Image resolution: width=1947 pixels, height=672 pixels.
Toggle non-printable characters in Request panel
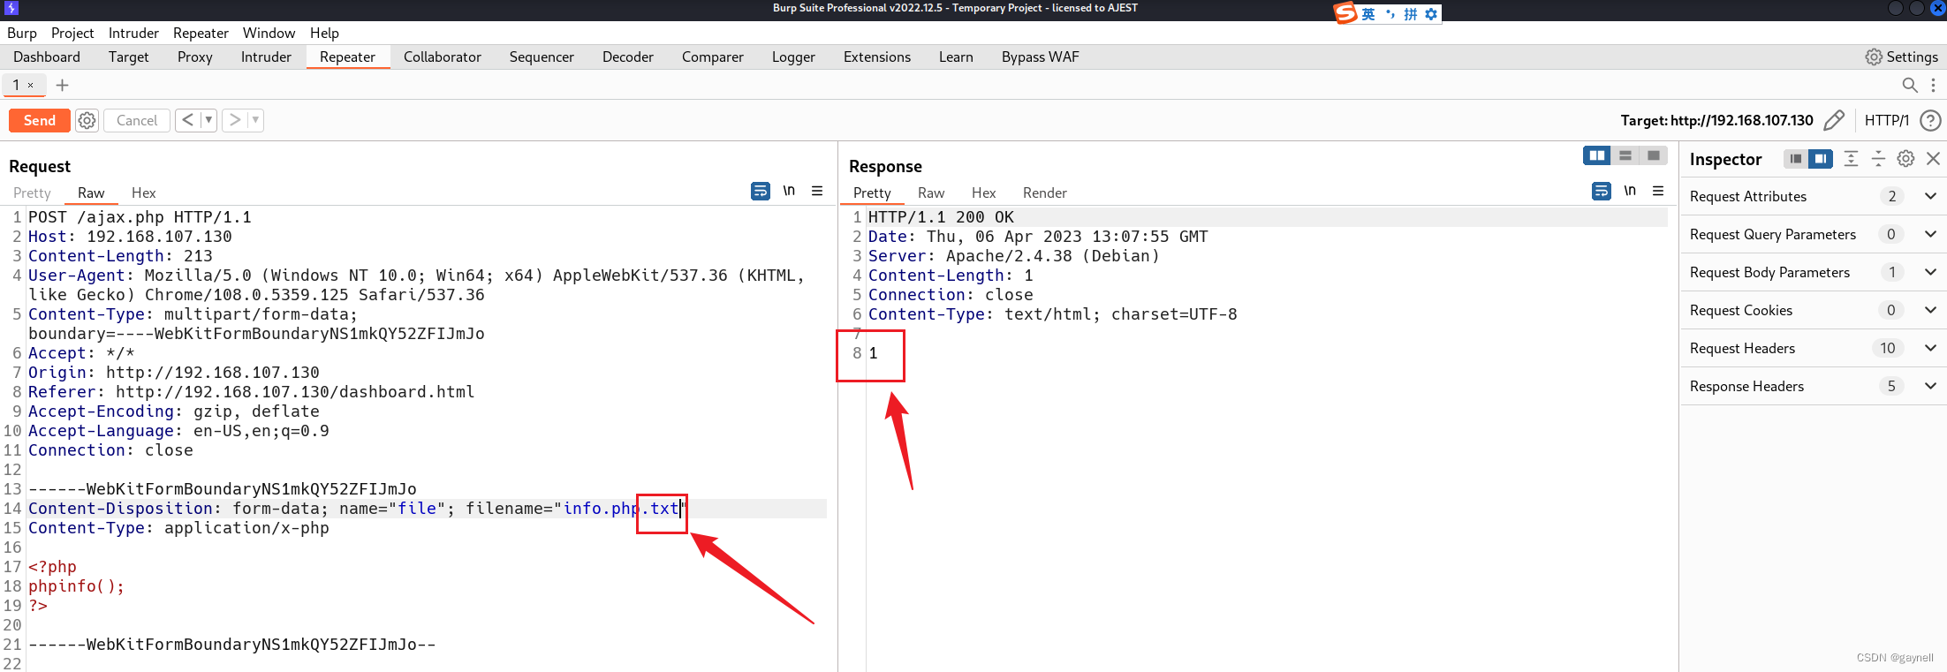click(x=789, y=191)
